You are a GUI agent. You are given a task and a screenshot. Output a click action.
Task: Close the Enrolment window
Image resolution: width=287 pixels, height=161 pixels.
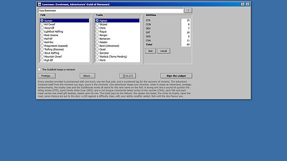point(247,4)
